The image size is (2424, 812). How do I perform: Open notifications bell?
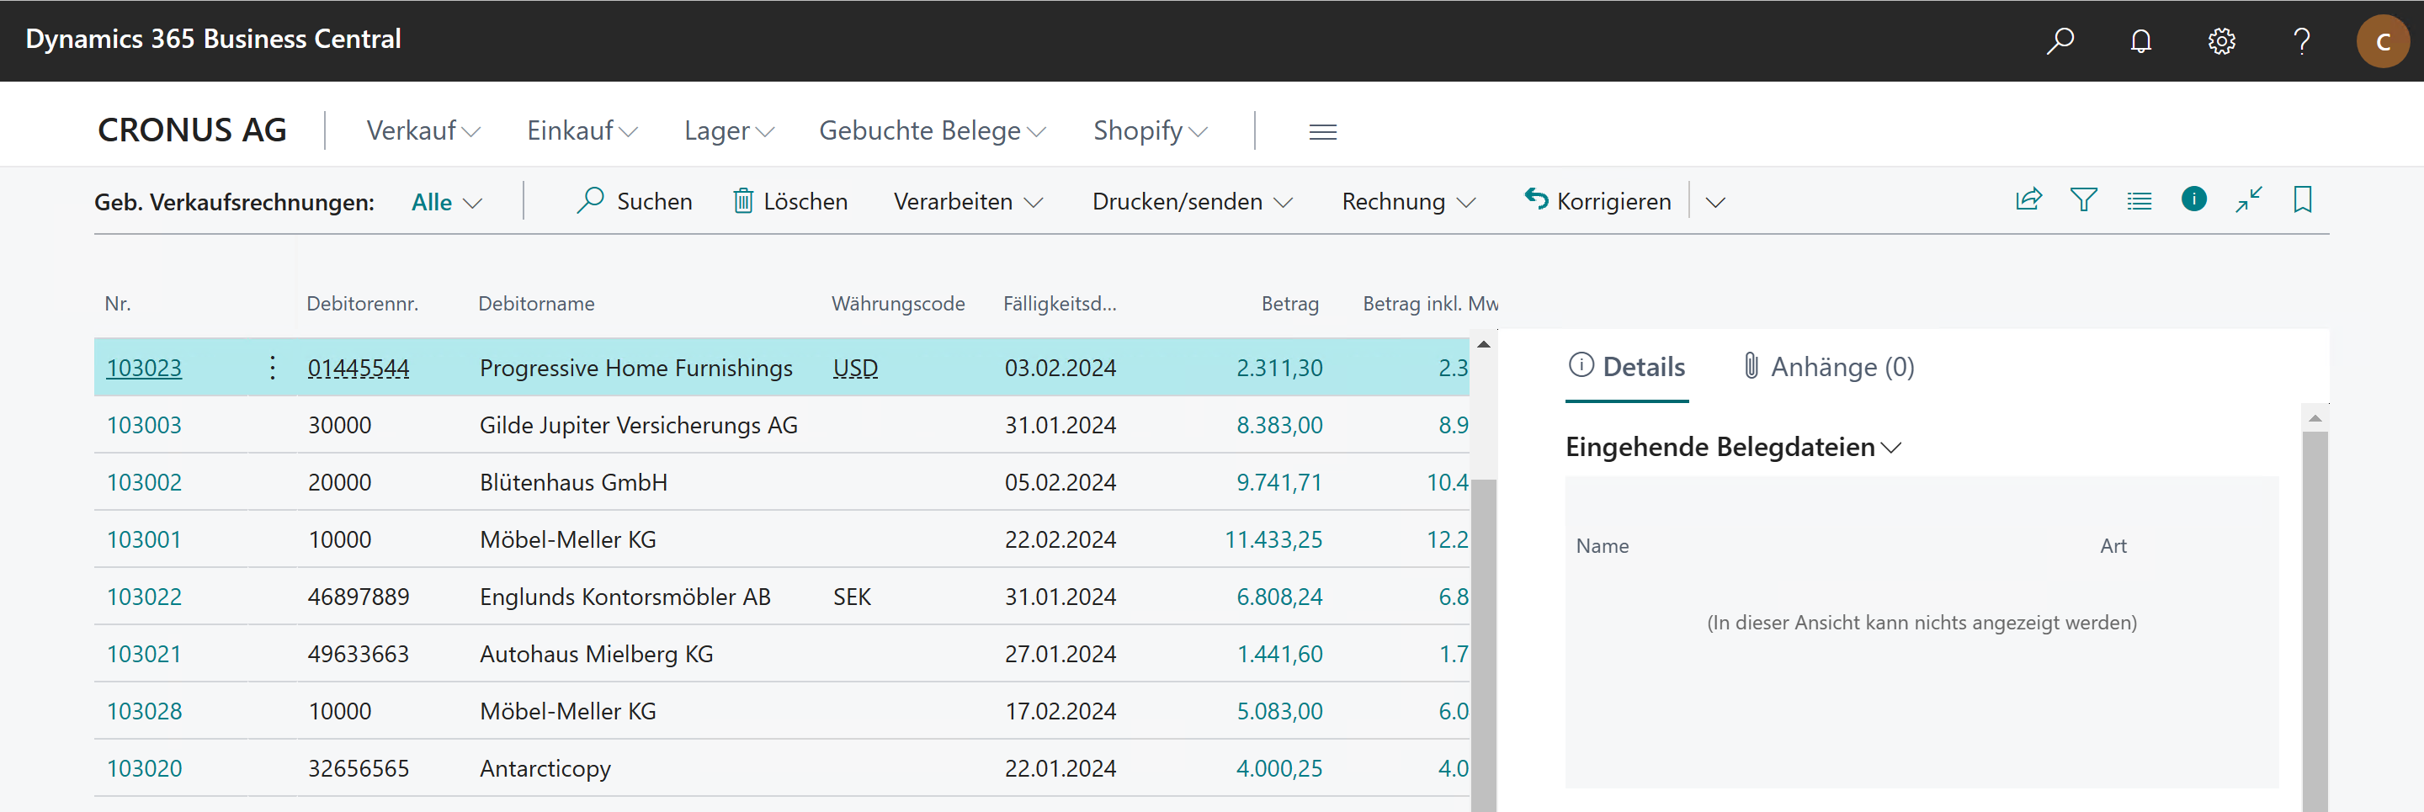pos(2140,40)
